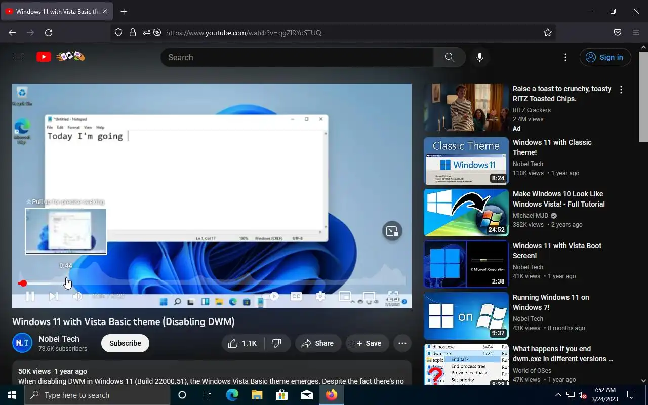648x405 pixels.
Task: Bookmark this page with star
Action: coord(547,33)
